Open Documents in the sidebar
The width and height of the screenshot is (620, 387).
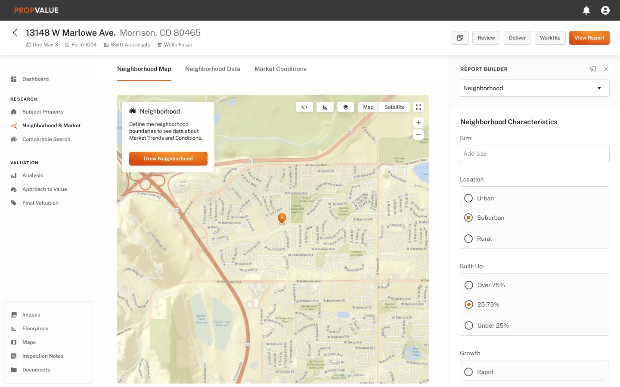[36, 370]
